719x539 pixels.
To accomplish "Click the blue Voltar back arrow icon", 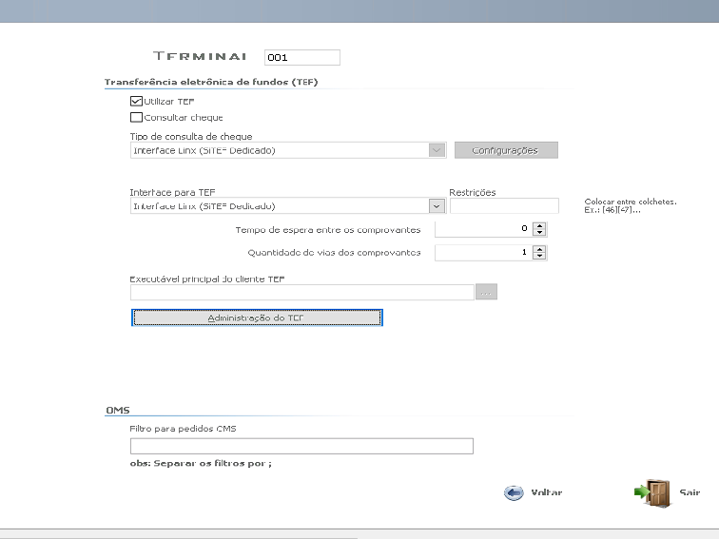I will [x=514, y=492].
